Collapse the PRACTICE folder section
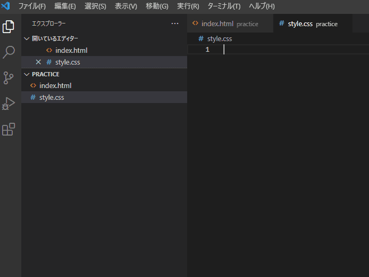The image size is (369, 277). pyautogui.click(x=27, y=74)
